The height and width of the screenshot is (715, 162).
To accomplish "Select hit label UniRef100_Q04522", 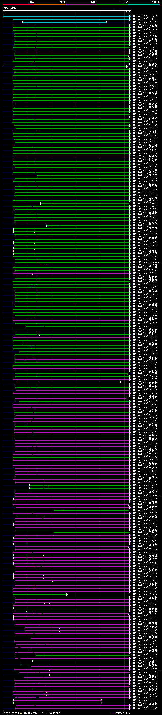I will click(145, 55).
